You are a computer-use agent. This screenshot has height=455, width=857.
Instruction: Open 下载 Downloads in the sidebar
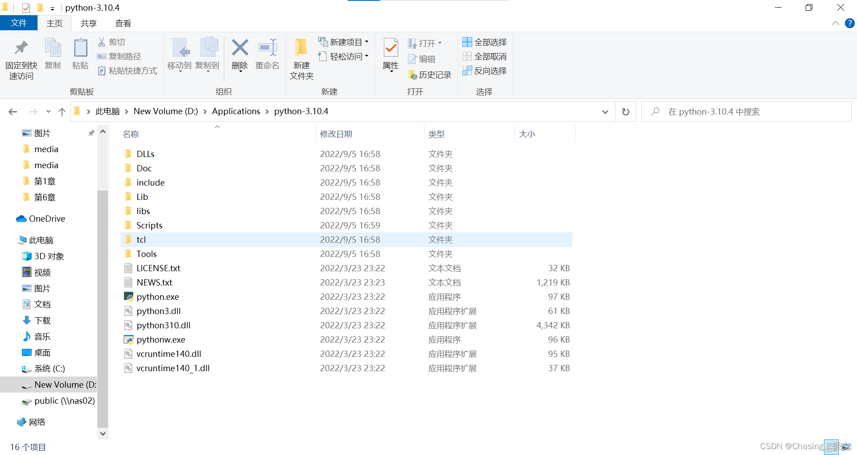[37, 320]
